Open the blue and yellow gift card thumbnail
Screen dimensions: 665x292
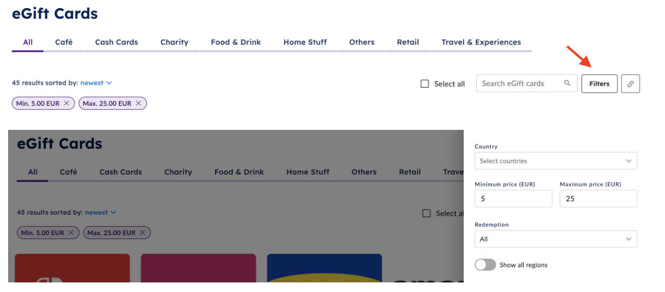pyautogui.click(x=324, y=268)
